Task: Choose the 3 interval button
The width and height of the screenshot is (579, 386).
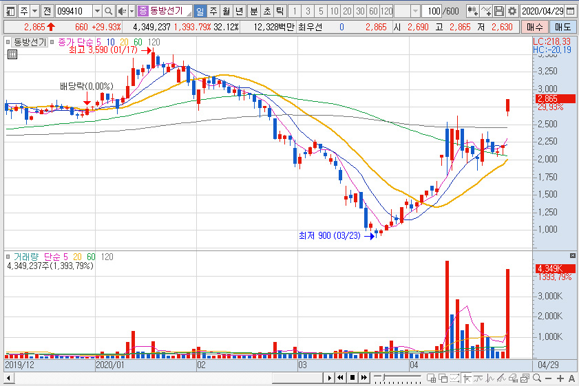Action: pos(308,11)
